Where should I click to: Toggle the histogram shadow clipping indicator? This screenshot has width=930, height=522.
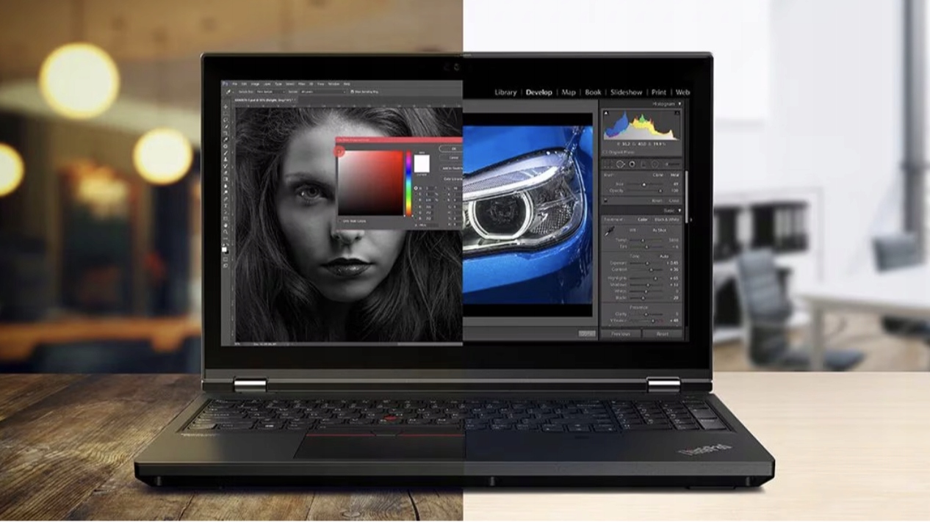[x=605, y=112]
